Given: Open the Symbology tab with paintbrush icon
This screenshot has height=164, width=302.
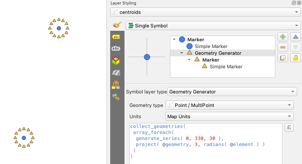Looking at the screenshot, I should click(x=116, y=26).
